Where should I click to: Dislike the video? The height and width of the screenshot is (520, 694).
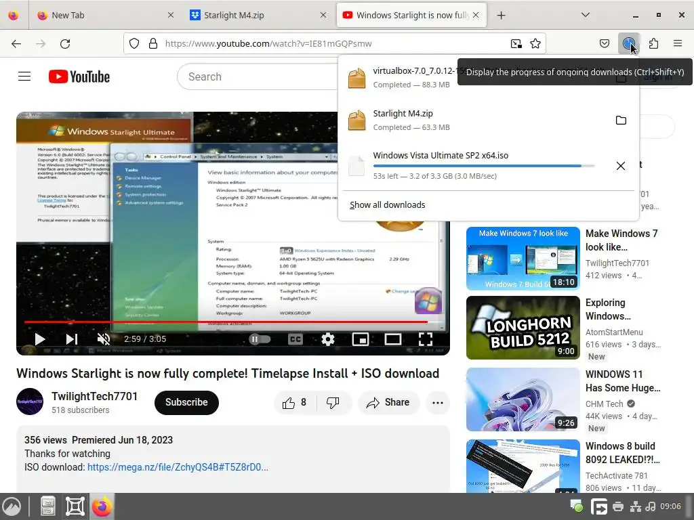(x=333, y=402)
